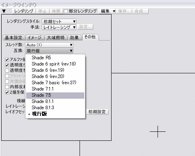Choose Shade R5 compatibility option
Screen dimensions: 195x156
point(55,58)
